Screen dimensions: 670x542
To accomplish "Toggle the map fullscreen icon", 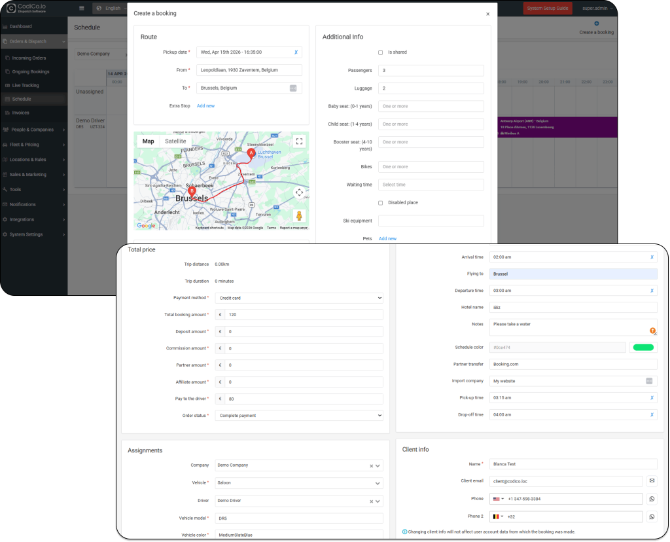I will 299,141.
